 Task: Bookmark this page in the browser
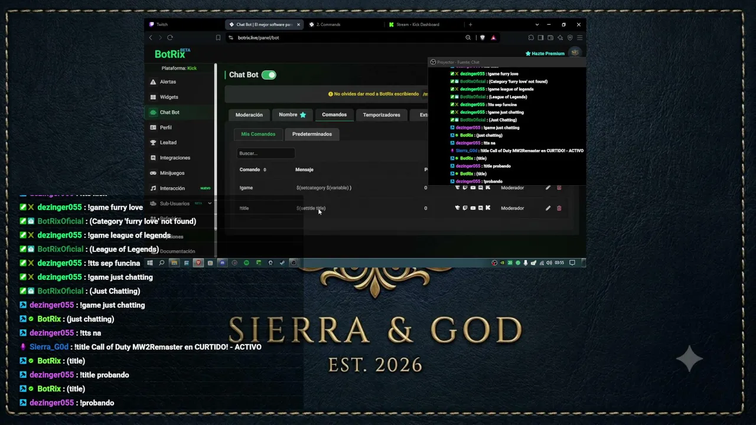(x=218, y=38)
